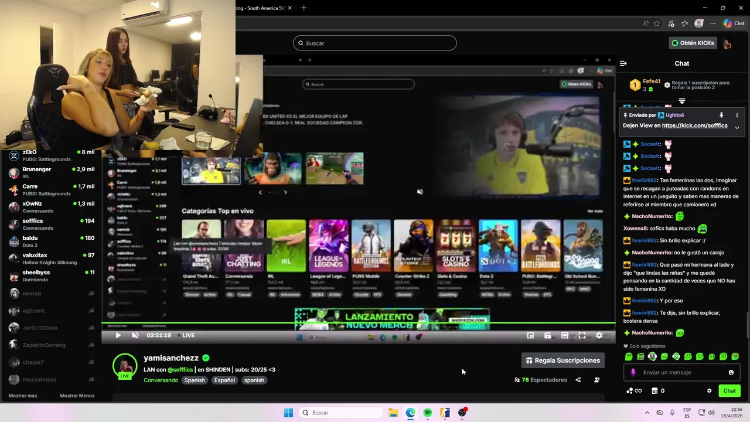The image size is (750, 422).
Task: Open Brunenger channel in sidebar
Action: pyautogui.click(x=52, y=173)
